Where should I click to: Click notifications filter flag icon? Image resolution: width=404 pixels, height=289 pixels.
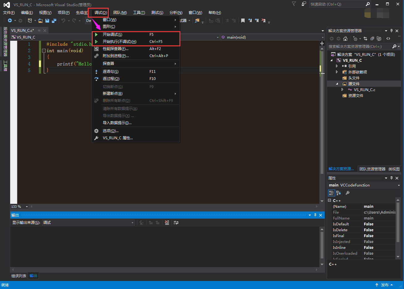(x=294, y=4)
